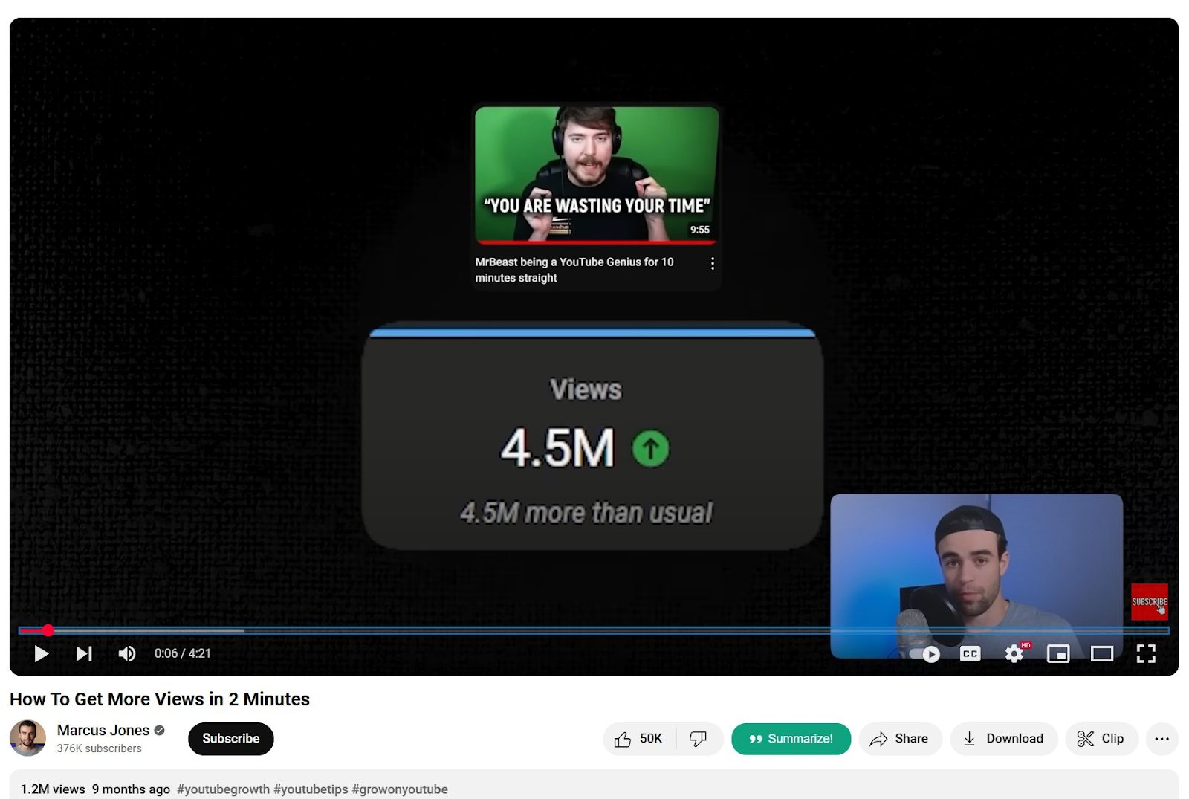This screenshot has height=799, width=1189.
Task: Enter full screen mode
Action: coord(1146,654)
